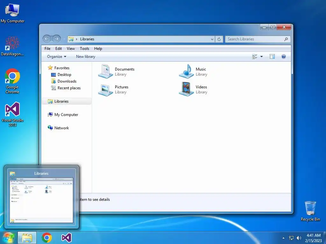Expand the address bar history dropdown
Viewport: 326px width, 244px height.
click(x=212, y=39)
